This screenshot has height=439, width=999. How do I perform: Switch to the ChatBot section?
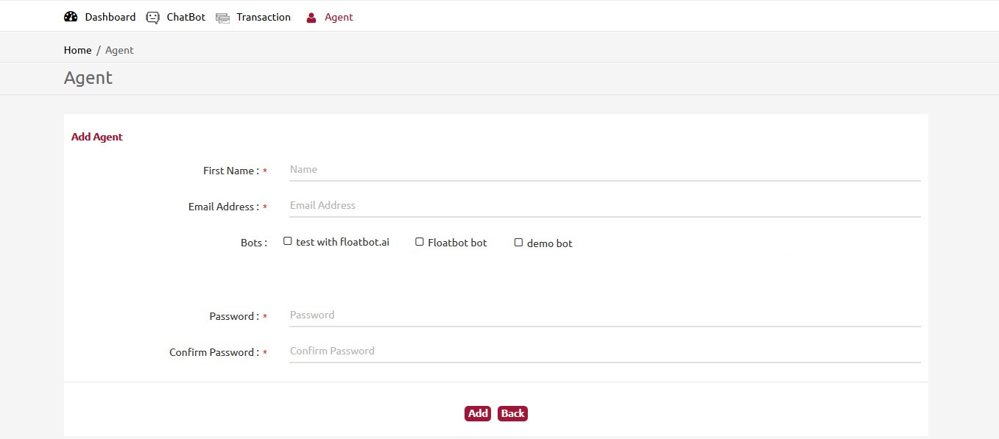(186, 17)
